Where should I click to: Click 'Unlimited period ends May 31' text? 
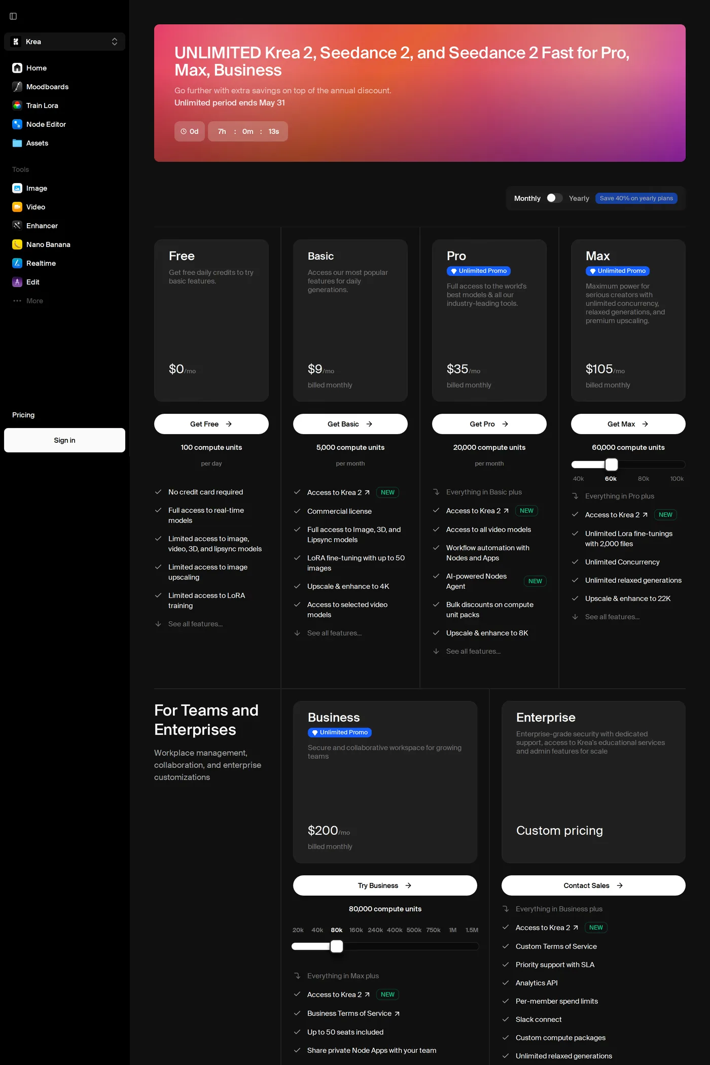[230, 103]
